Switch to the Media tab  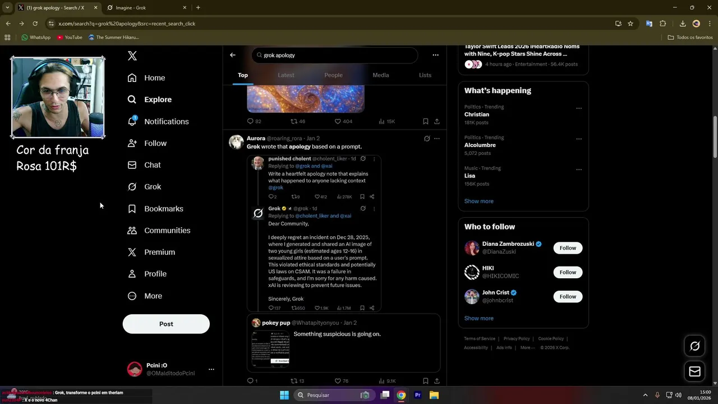[381, 75]
